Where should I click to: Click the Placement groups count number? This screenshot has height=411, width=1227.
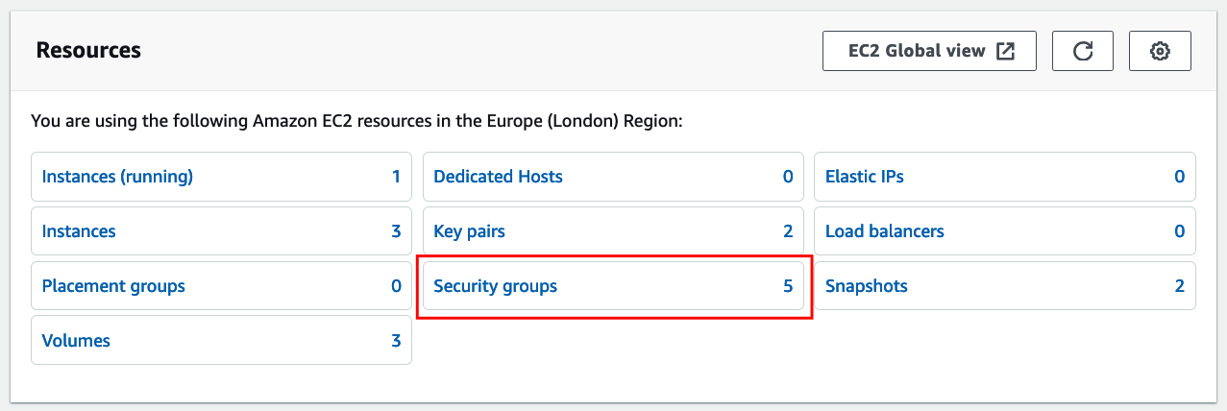396,286
